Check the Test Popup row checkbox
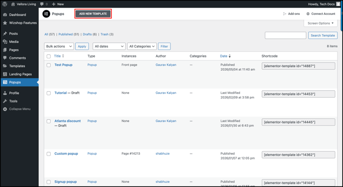 [x=49, y=65]
